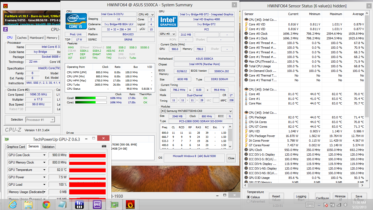The height and width of the screenshot is (210, 373).
Task: Click the GPU Power red graph
Action: [x=87, y=177]
